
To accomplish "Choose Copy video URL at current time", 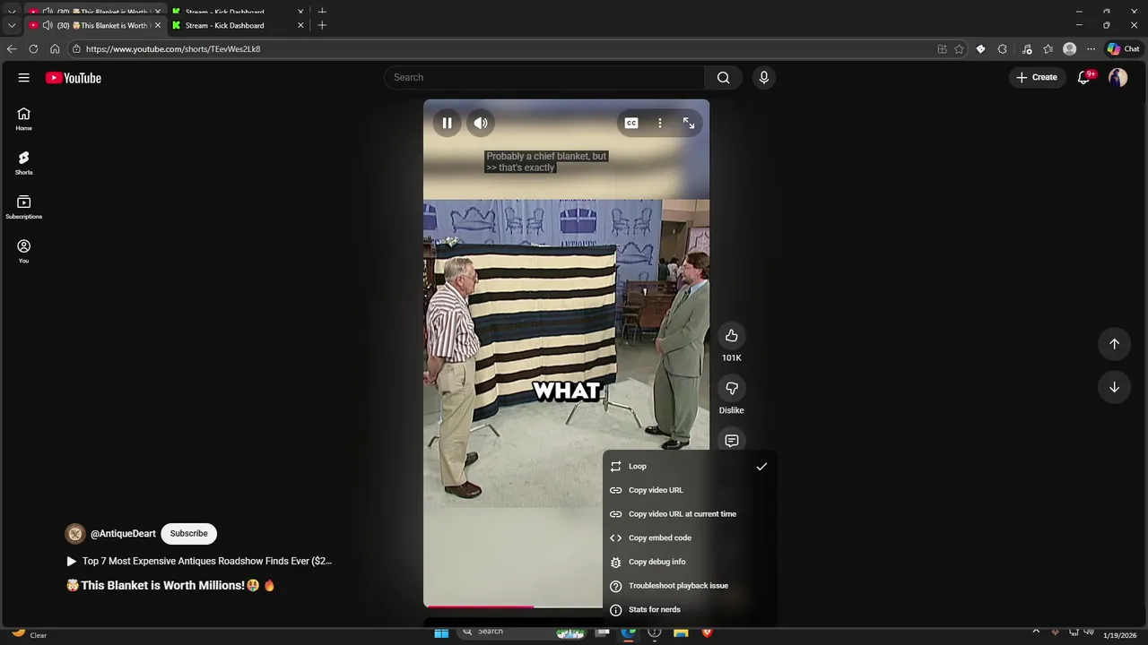I will pyautogui.click(x=689, y=514).
